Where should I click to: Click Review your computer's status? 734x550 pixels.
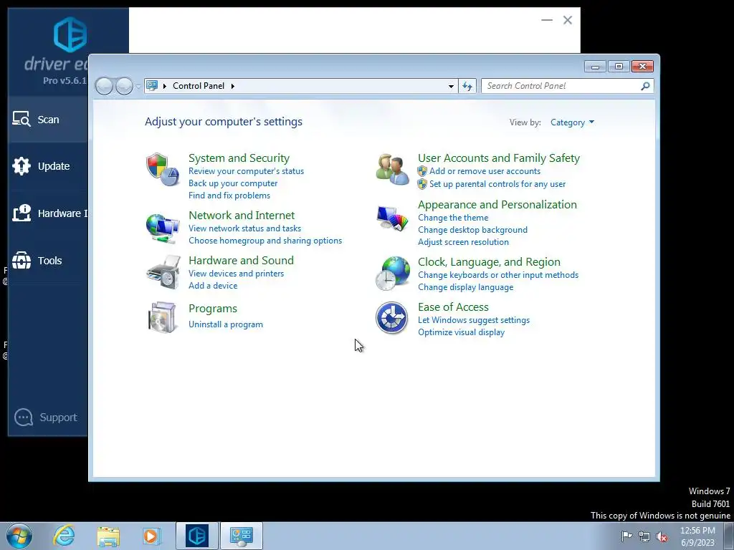point(247,171)
